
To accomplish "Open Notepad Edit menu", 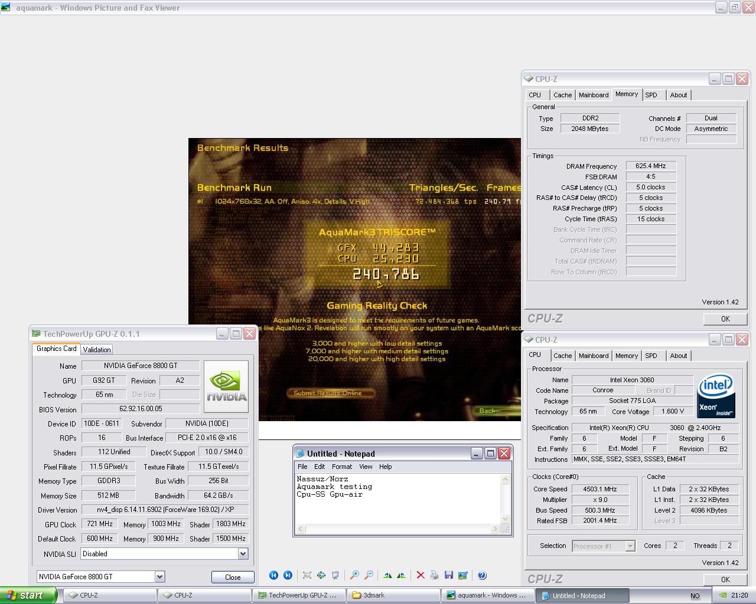I will pos(320,467).
